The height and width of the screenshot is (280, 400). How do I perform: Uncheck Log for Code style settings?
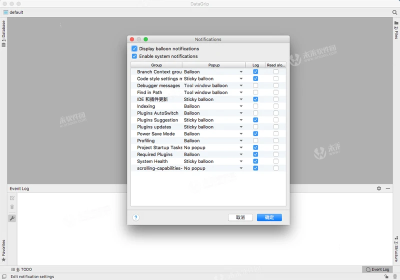click(255, 78)
